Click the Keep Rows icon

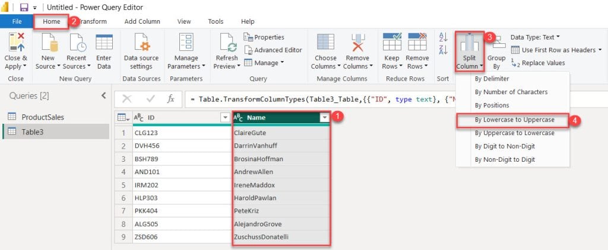392,42
